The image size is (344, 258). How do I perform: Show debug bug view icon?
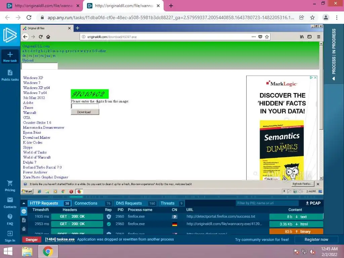(x=24, y=229)
